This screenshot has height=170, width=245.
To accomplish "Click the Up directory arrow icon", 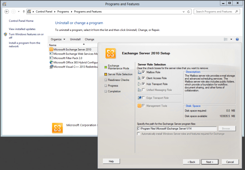I will (24, 12).
